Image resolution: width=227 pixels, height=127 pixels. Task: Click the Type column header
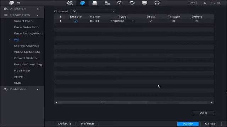(122, 17)
